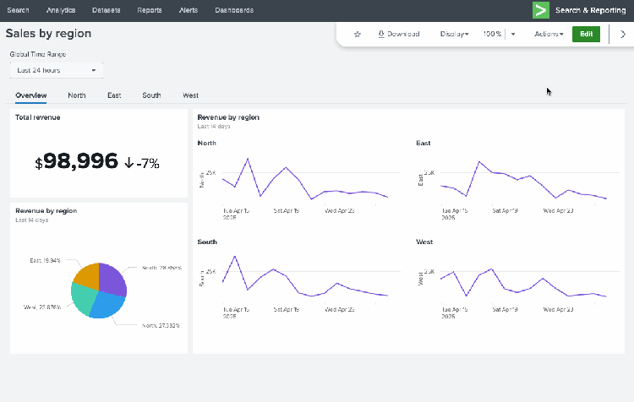Open the Datasets menu item
The width and height of the screenshot is (634, 402).
(x=106, y=11)
